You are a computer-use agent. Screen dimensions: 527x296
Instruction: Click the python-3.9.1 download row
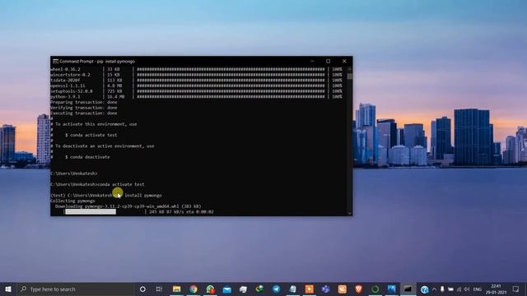tap(196, 97)
